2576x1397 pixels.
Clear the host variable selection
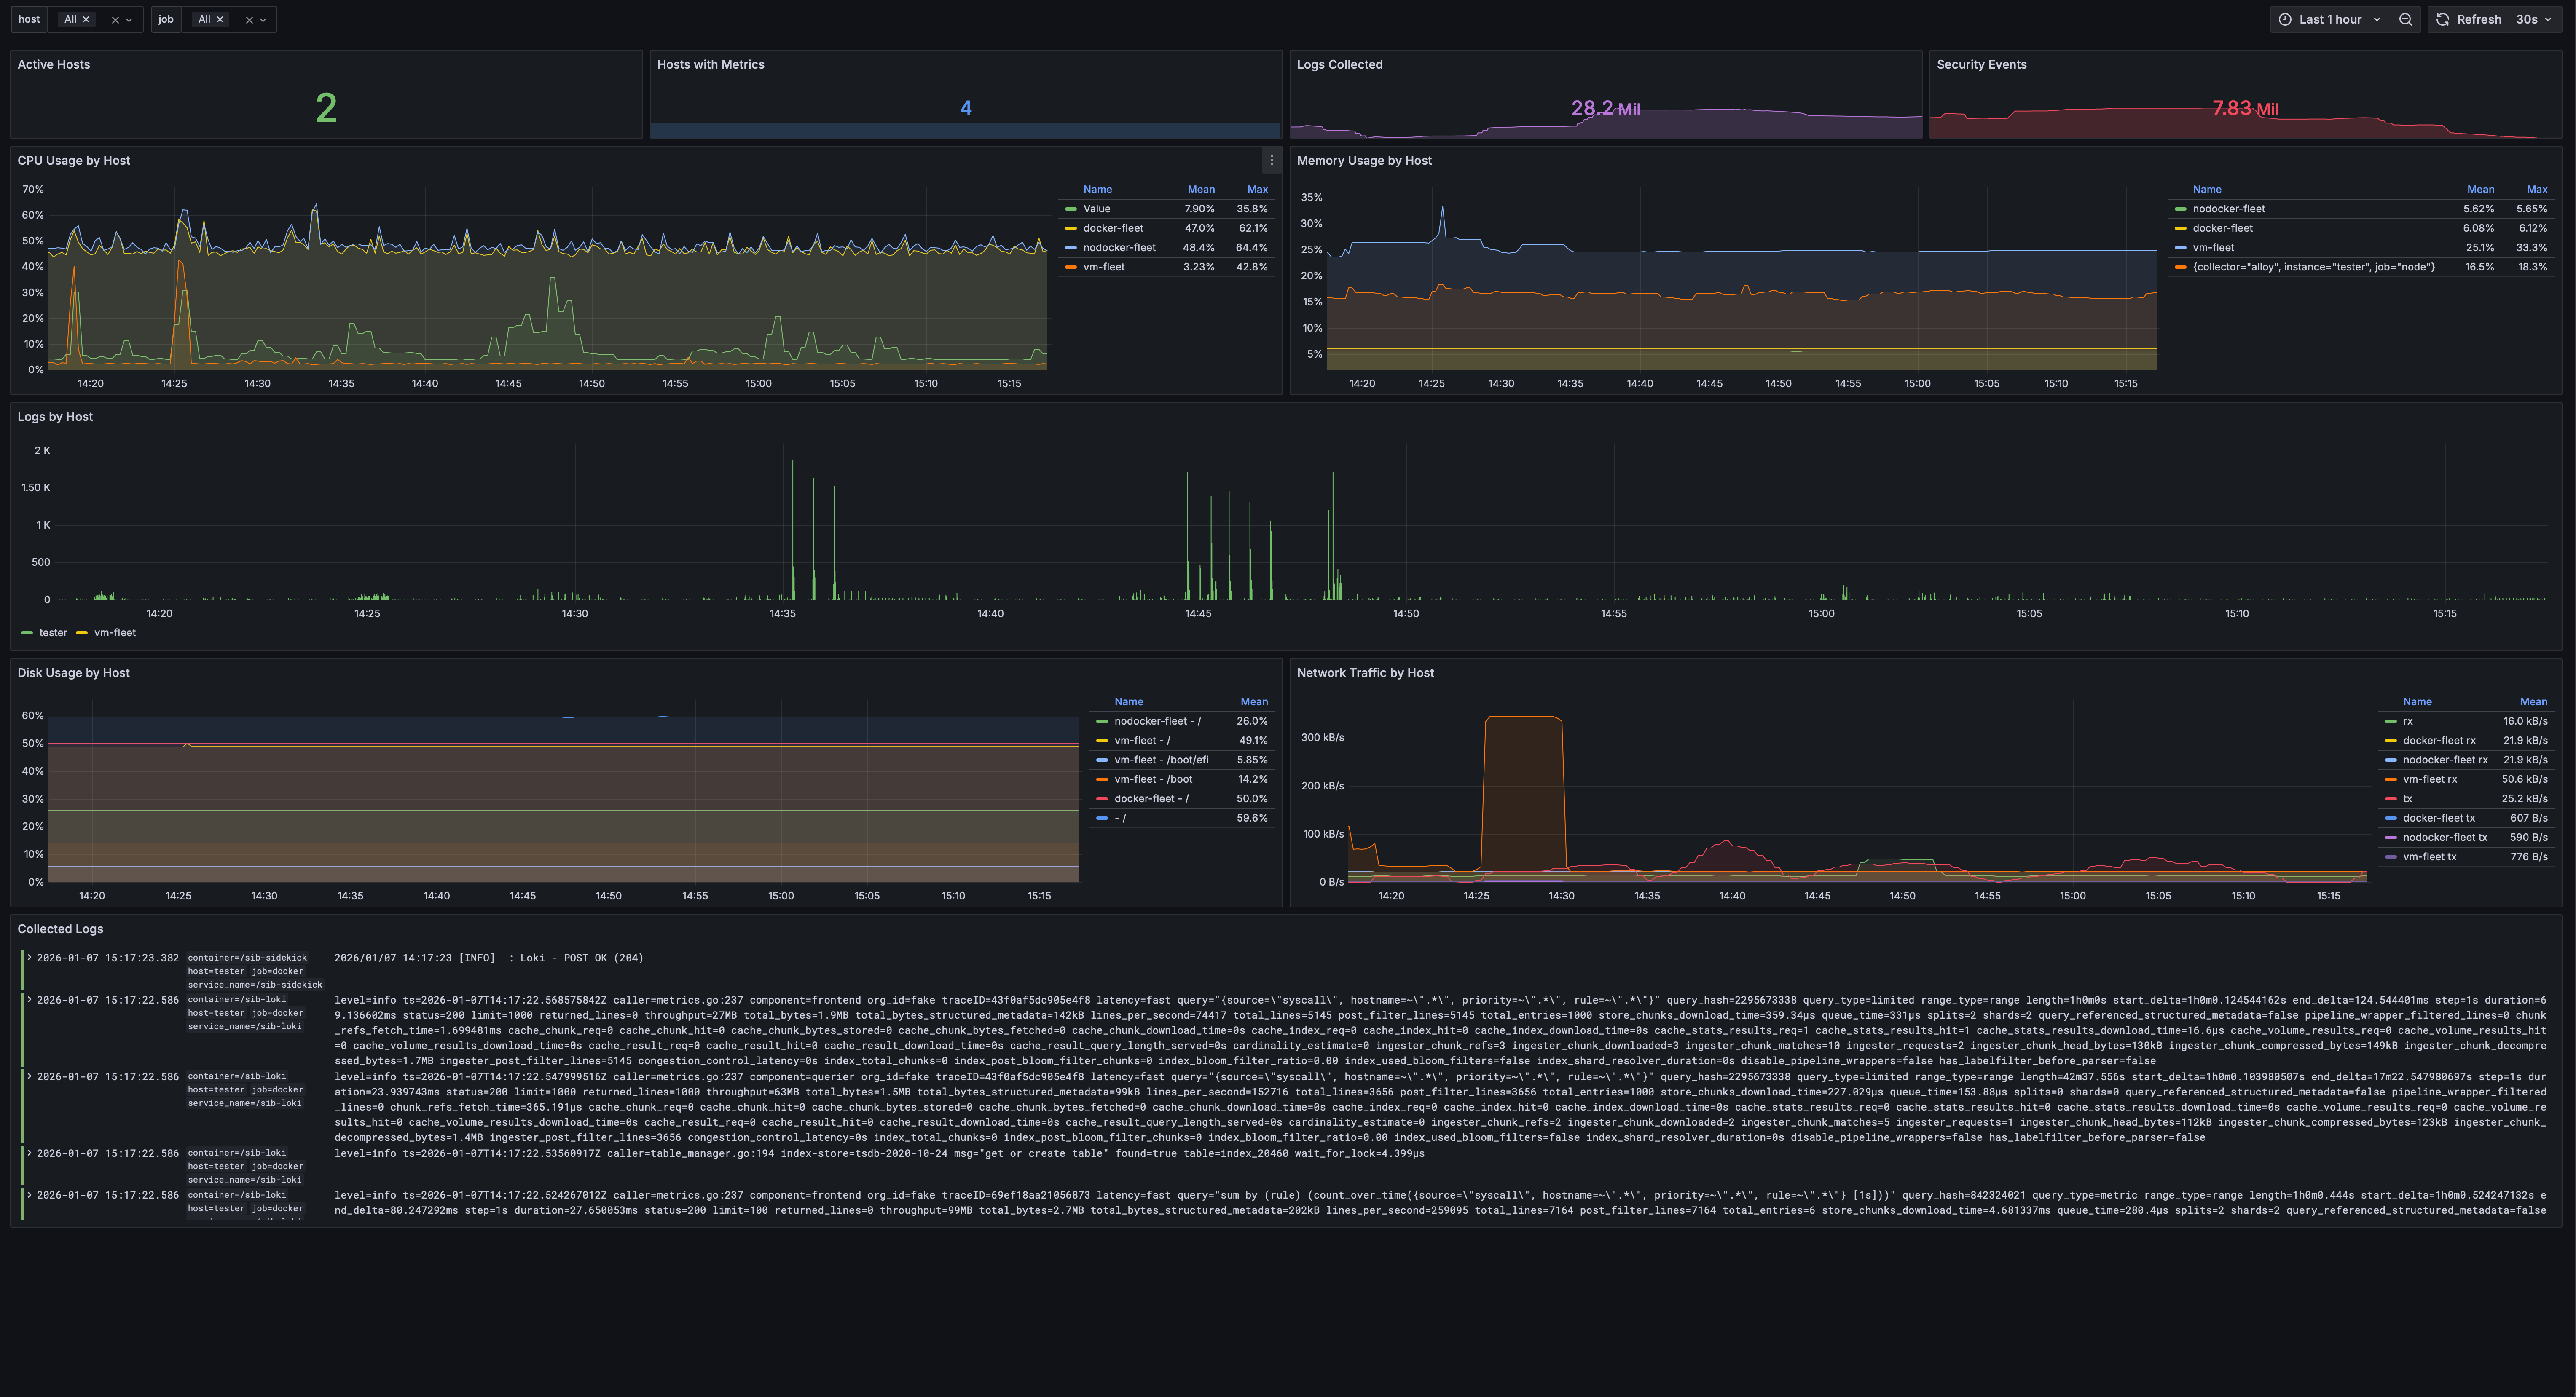tap(115, 20)
